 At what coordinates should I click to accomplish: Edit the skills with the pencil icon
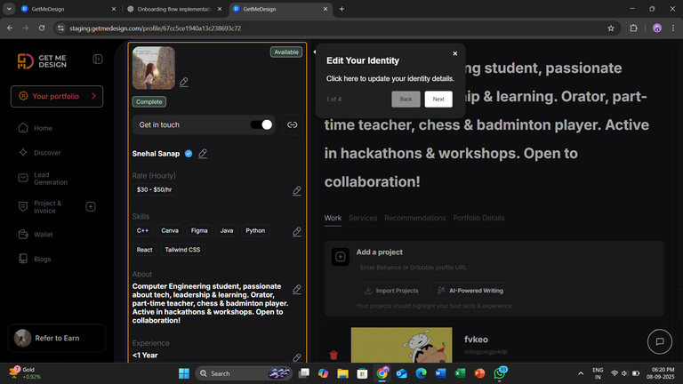pos(297,232)
